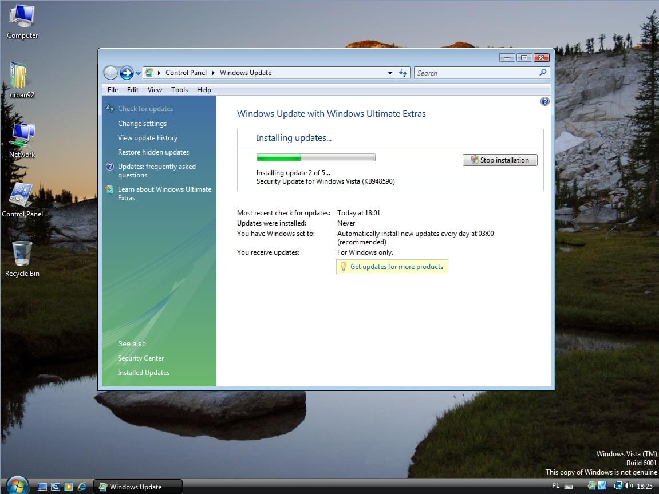Viewport: 659px width, 494px height.
Task: Select the Control Panel desktop icon
Action: [22, 200]
